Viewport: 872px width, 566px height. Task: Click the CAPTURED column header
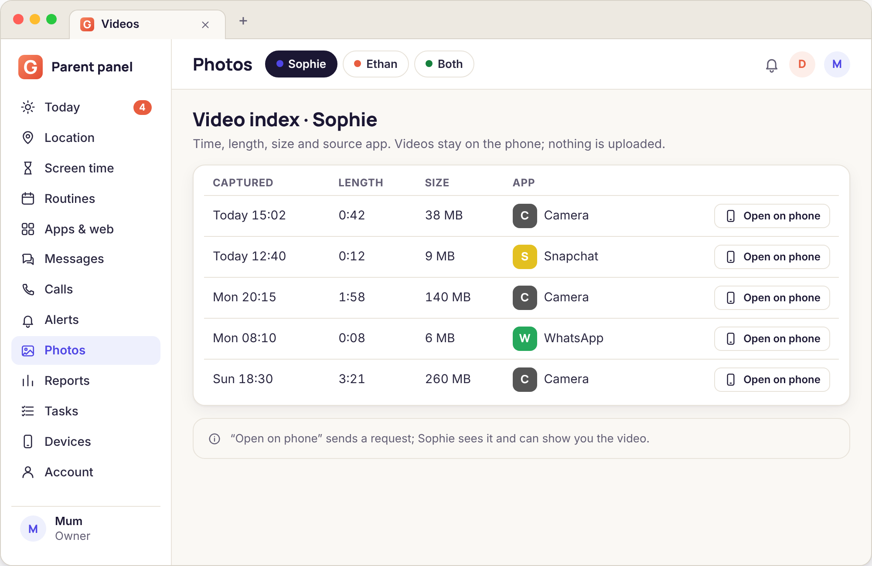243,183
